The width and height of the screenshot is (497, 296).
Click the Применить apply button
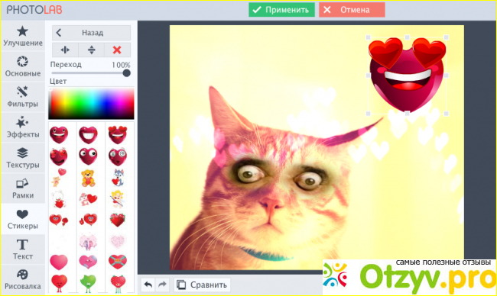point(281,10)
